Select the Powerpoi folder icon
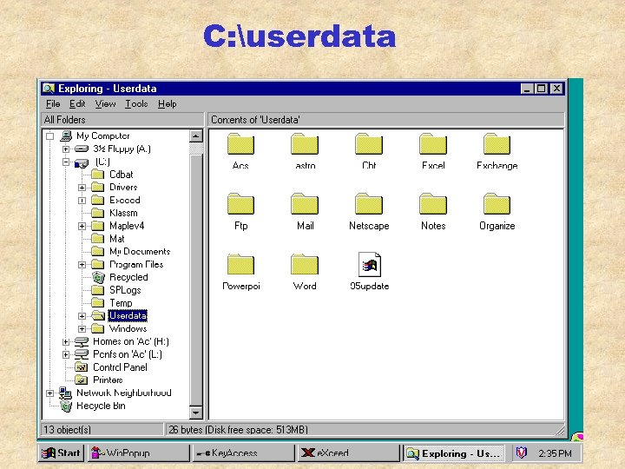This screenshot has height=469, width=625. pos(240,264)
